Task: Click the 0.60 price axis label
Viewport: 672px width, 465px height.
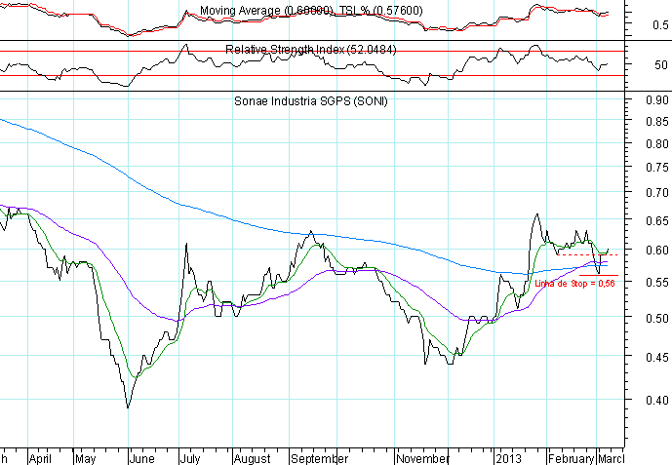Action: click(657, 251)
